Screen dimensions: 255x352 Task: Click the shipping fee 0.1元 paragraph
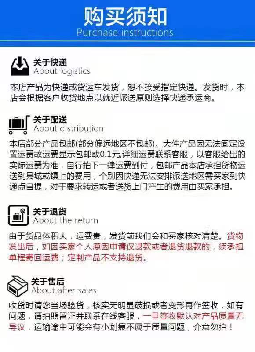coord(127,165)
